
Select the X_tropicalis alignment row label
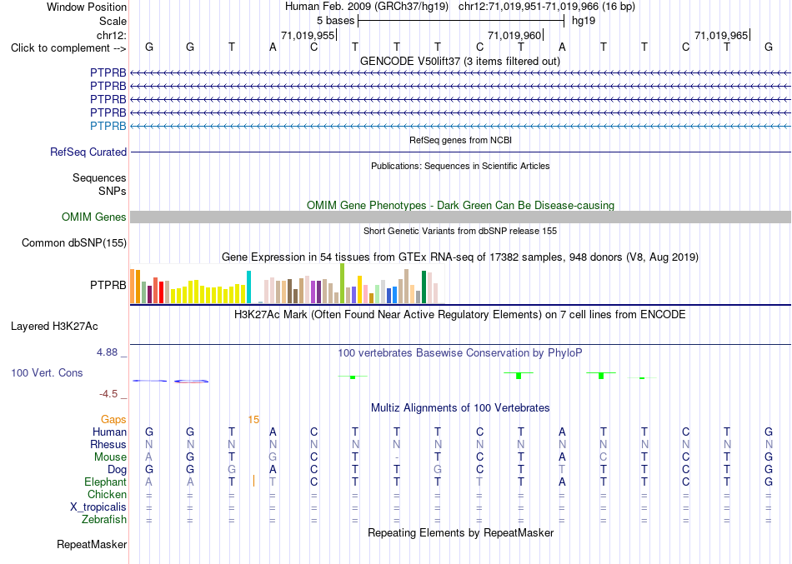pyautogui.click(x=98, y=507)
